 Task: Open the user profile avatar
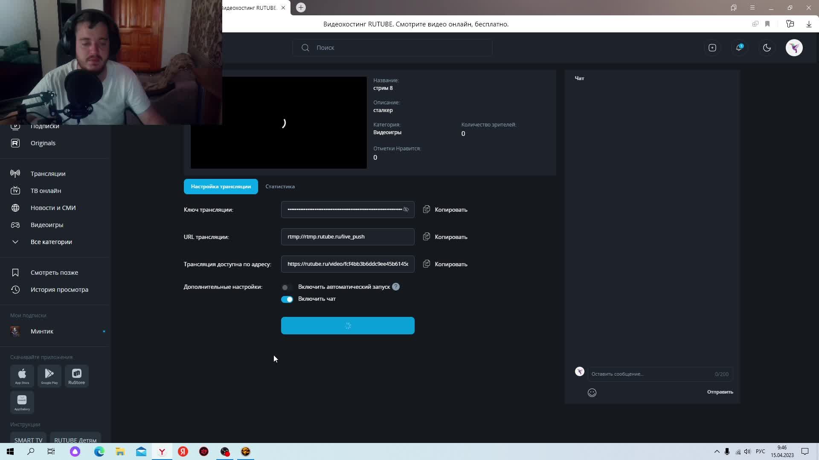point(794,48)
